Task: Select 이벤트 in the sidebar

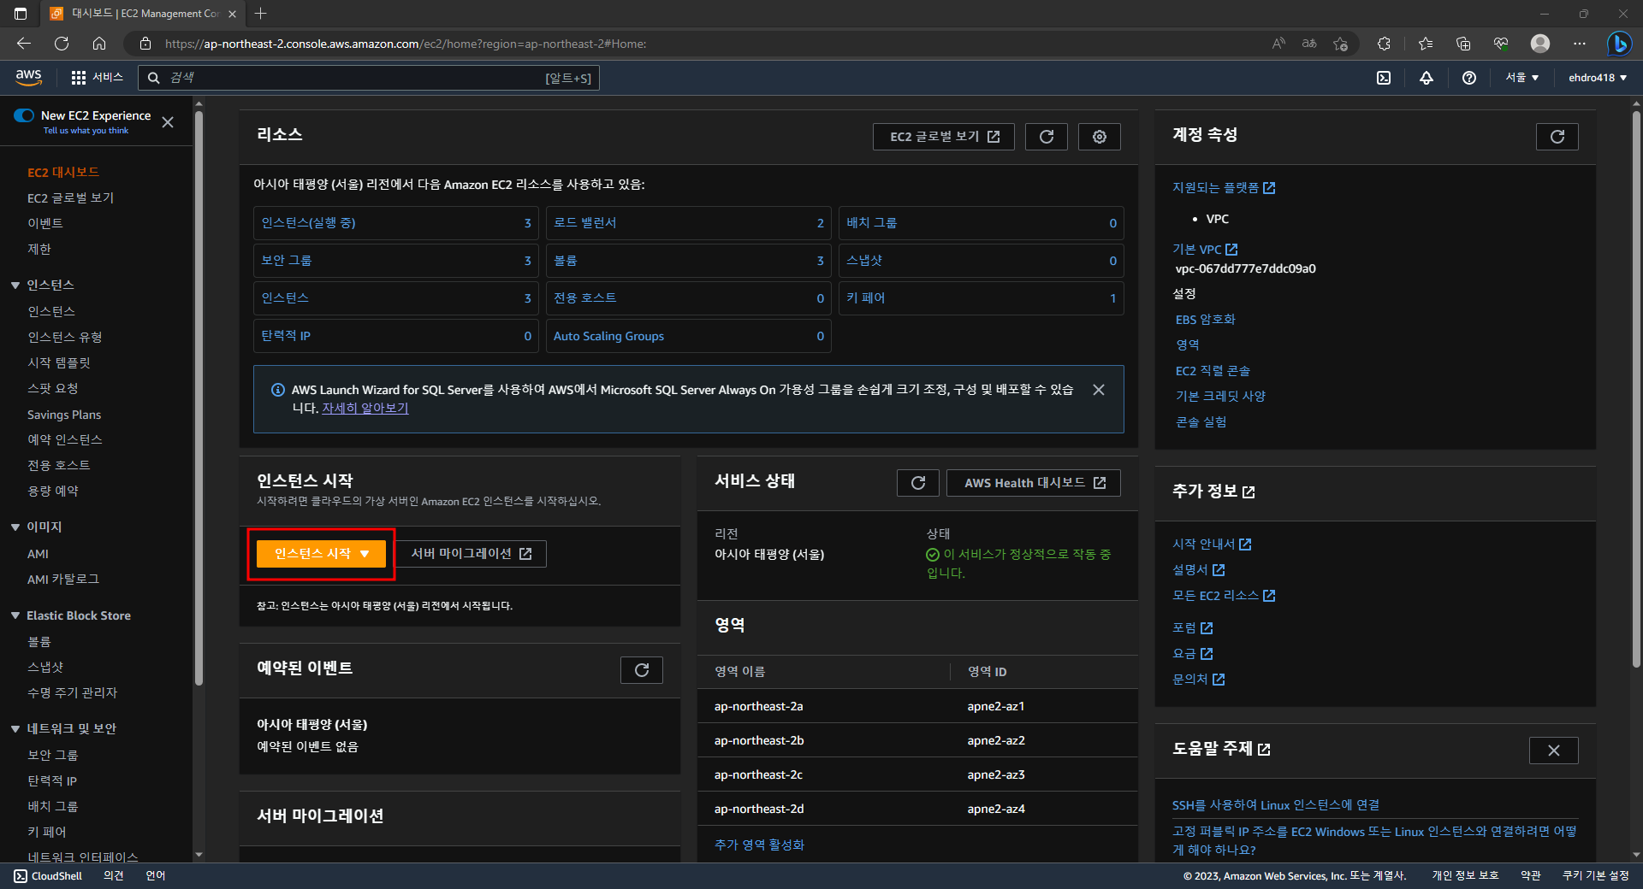Action: (45, 224)
